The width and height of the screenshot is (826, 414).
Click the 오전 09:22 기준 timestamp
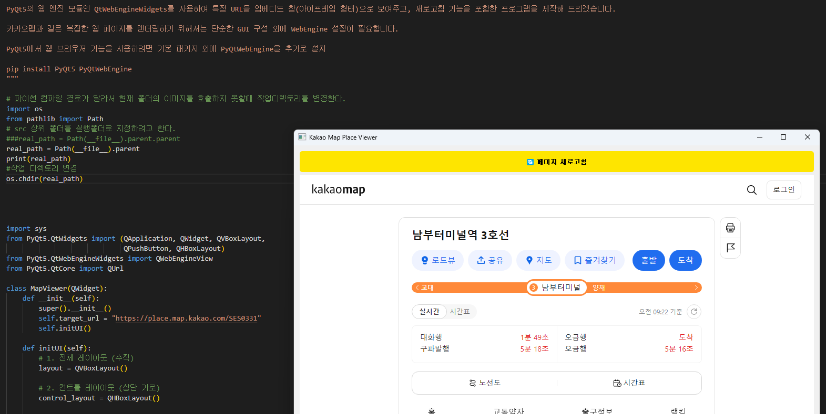(x=660, y=312)
